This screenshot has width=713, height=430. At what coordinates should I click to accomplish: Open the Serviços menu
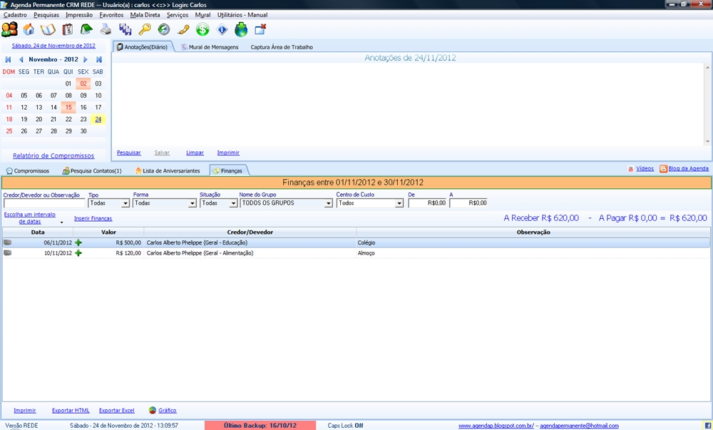(178, 15)
